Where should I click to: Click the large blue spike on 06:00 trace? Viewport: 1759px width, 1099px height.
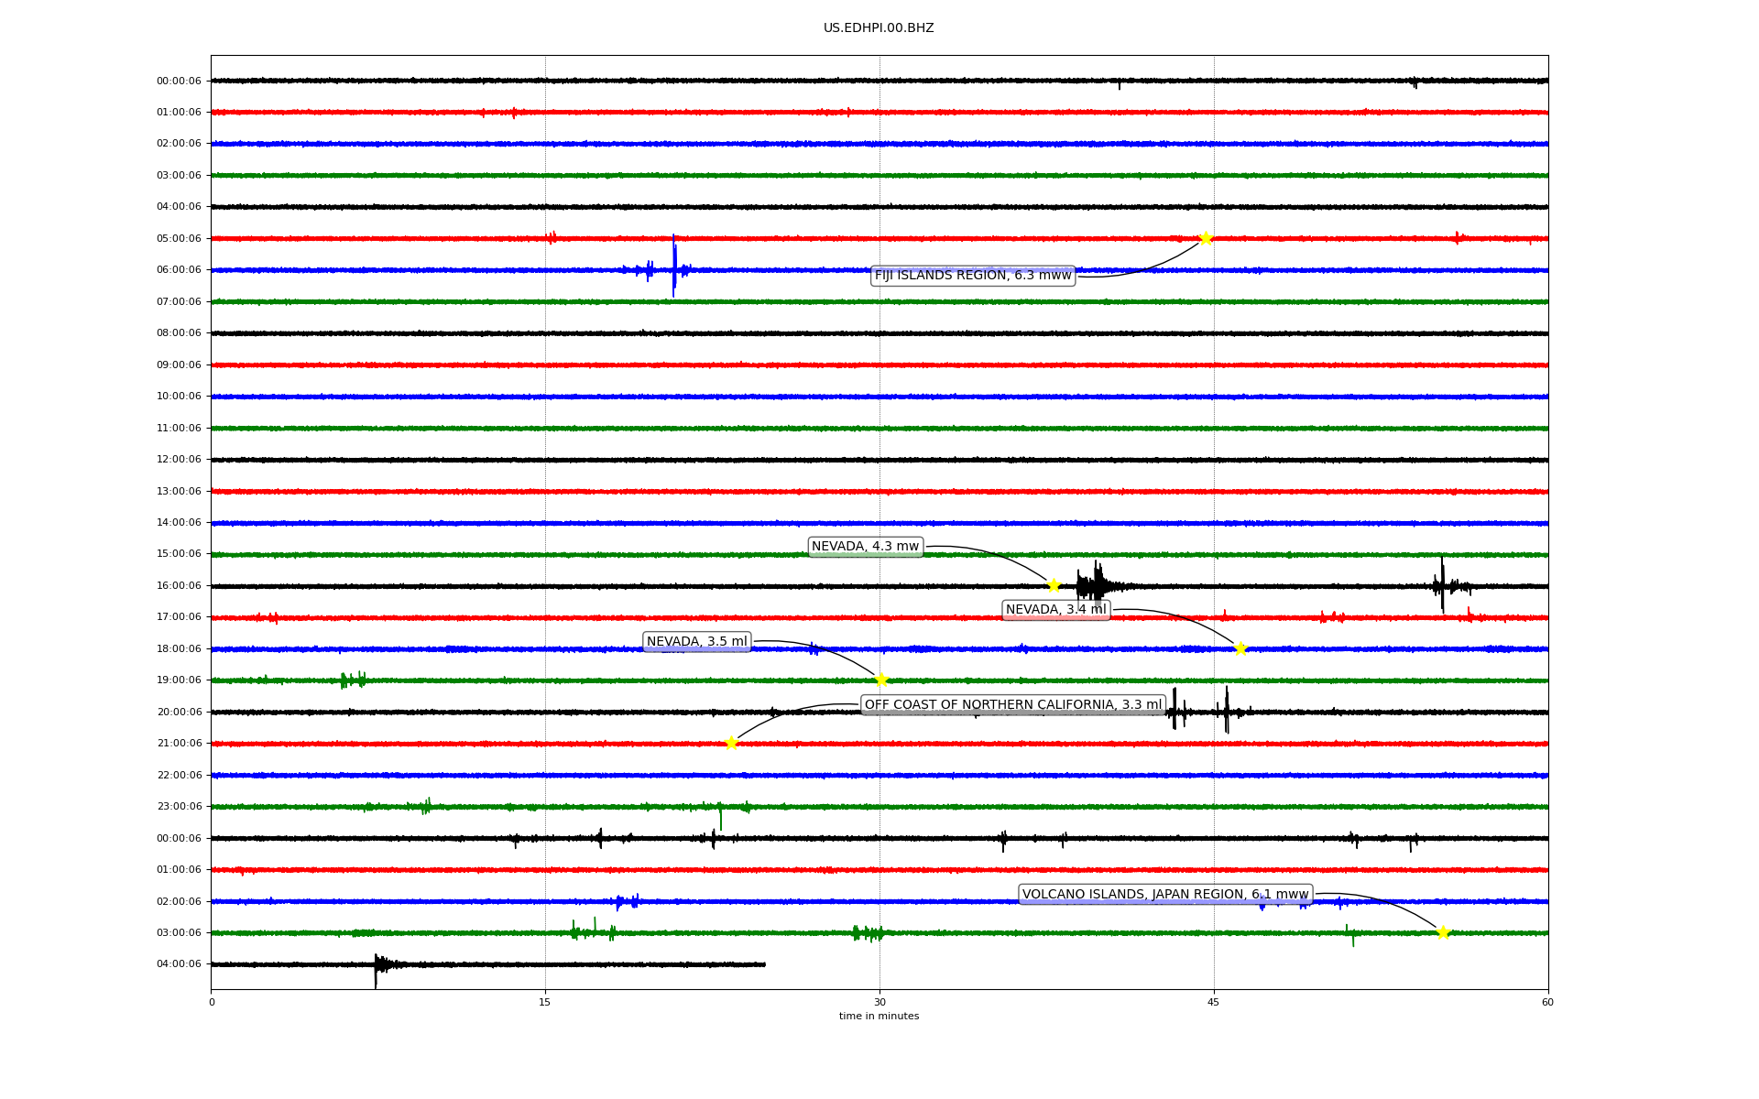(674, 266)
